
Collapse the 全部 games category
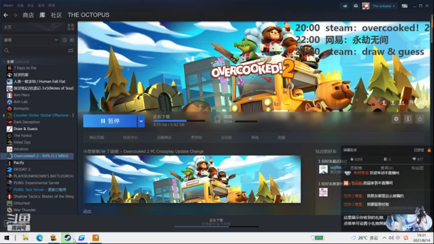(4, 61)
